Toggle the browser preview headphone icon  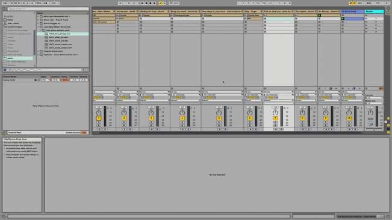[5, 70]
